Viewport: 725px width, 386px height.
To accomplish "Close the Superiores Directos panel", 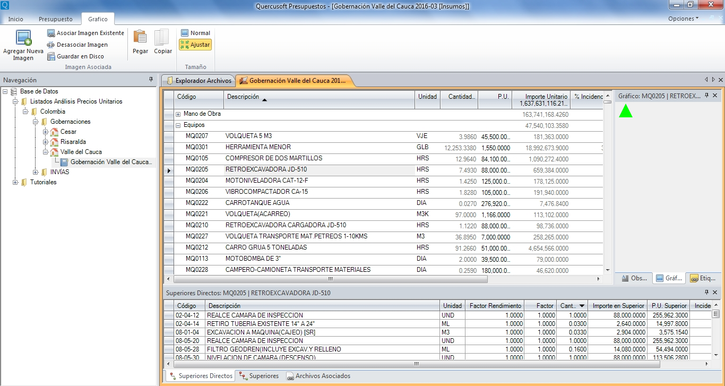I will coord(715,293).
